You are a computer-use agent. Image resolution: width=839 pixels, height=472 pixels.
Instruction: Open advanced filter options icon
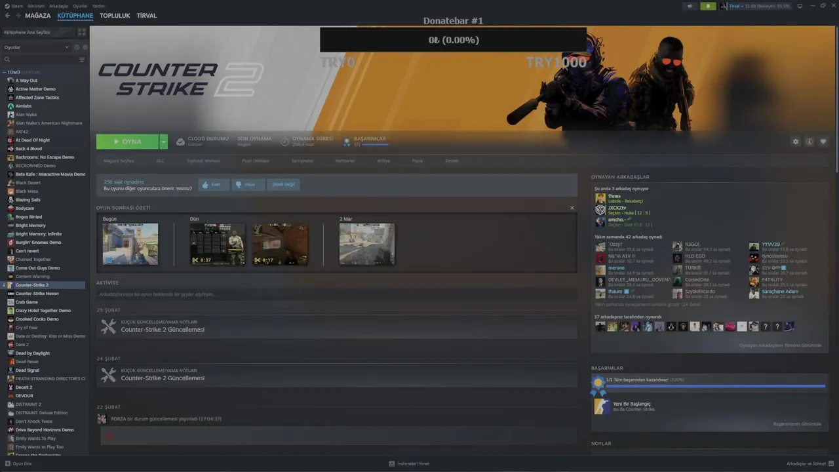click(82, 60)
